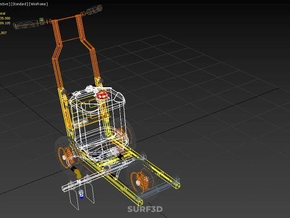Open the partly hidden Perspective view label menu
The image size is (290, 218).
5,4
